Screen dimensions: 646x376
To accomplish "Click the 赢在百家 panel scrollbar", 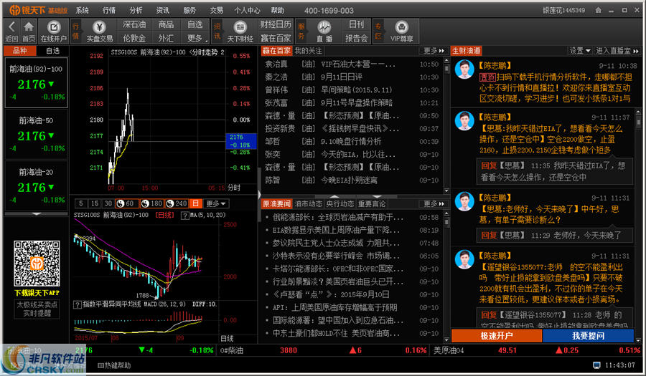I will pos(446,125).
